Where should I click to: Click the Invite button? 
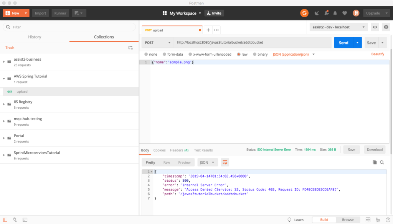[x=214, y=13]
